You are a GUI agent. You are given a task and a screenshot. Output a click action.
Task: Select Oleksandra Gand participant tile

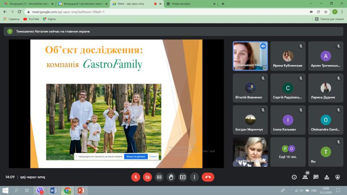pos(326,120)
